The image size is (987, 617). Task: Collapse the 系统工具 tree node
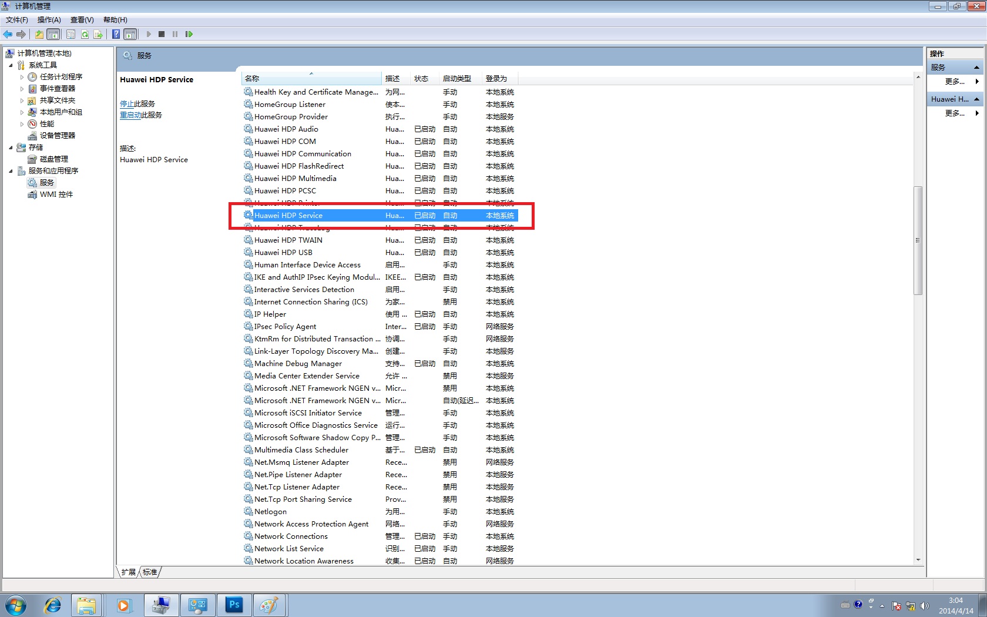(11, 65)
